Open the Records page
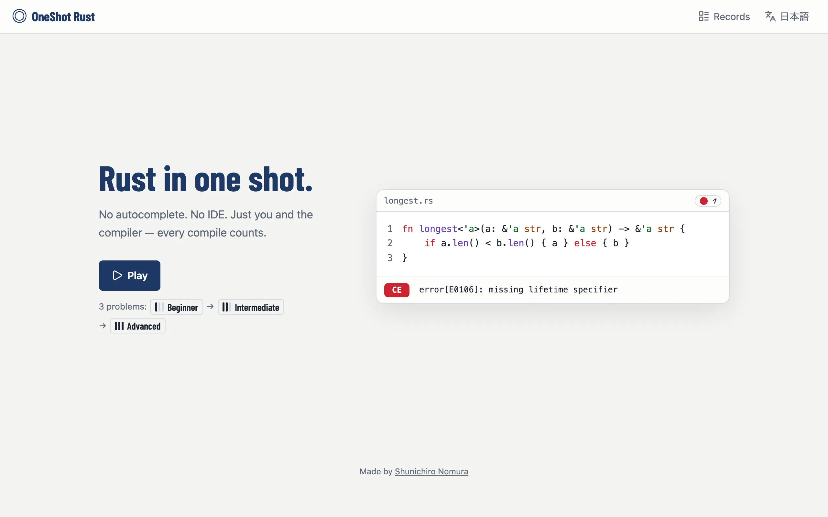828x517 pixels. 724,16
